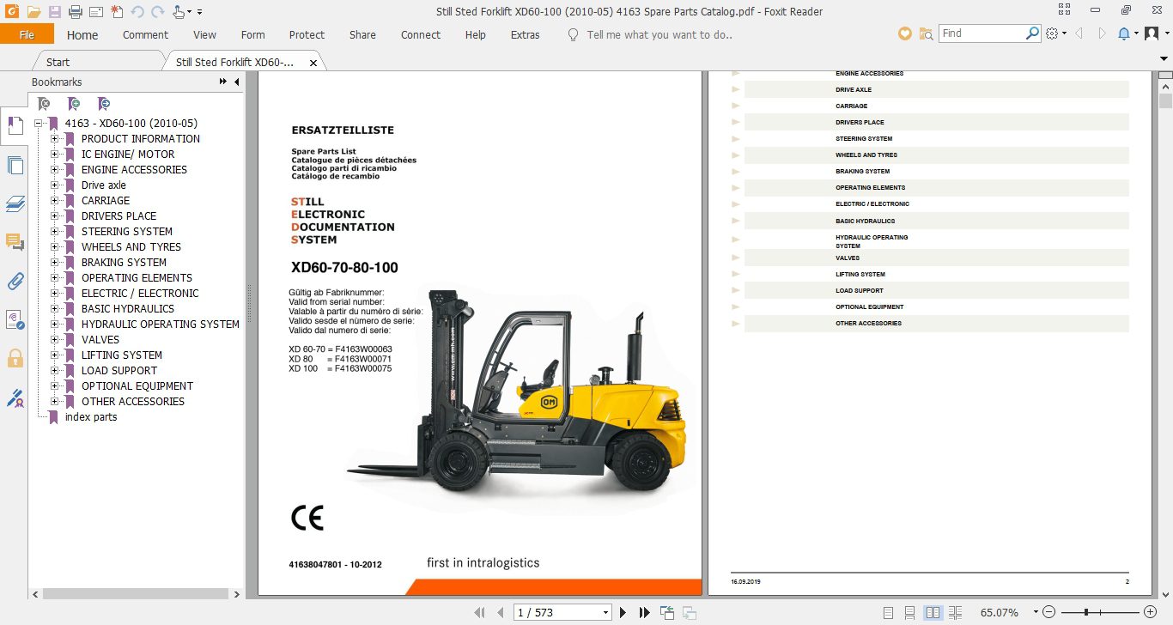Select the Hand tool icon
The image size is (1173, 625).
(x=179, y=12)
